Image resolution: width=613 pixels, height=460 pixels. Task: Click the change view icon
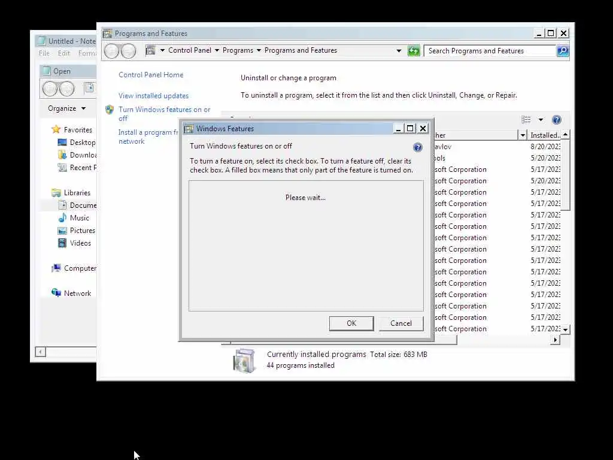526,120
